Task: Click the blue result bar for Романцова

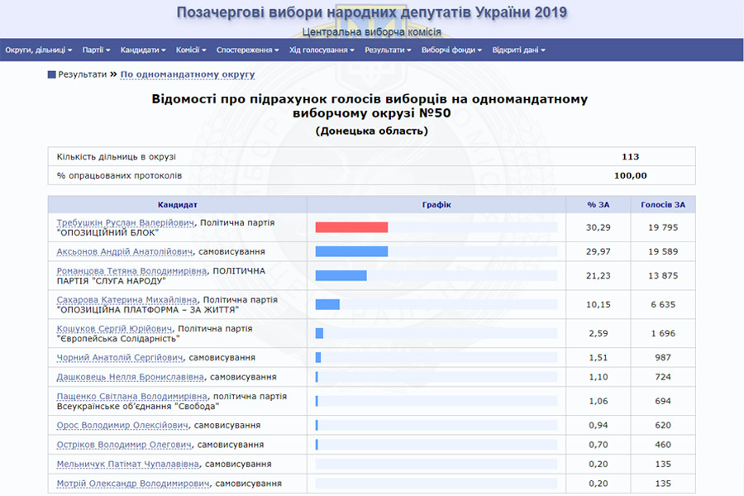Action: click(341, 276)
